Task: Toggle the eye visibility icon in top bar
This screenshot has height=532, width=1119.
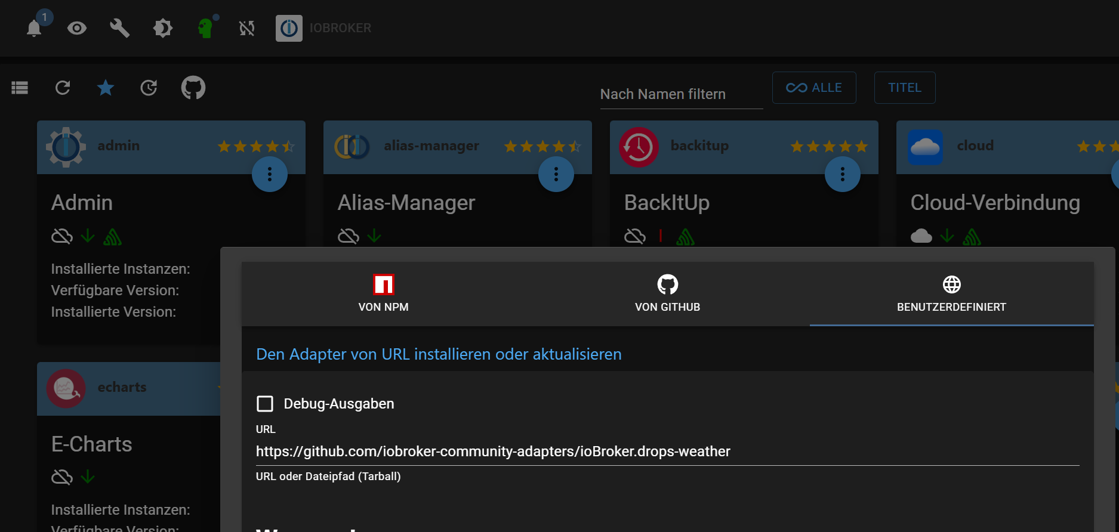Action: 77,28
